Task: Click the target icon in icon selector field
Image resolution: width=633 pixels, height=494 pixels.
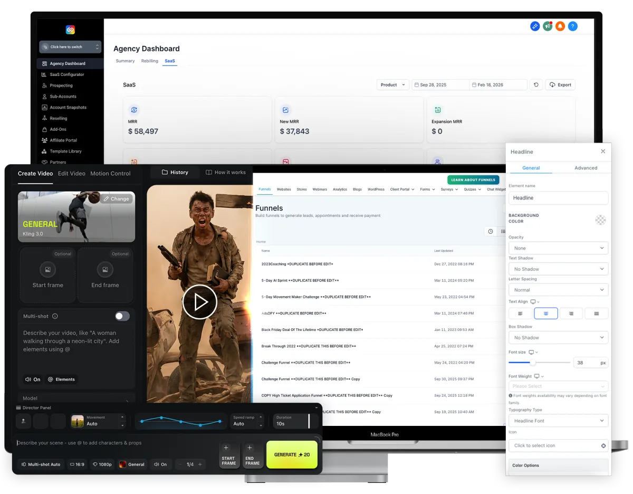Action: 603,445
